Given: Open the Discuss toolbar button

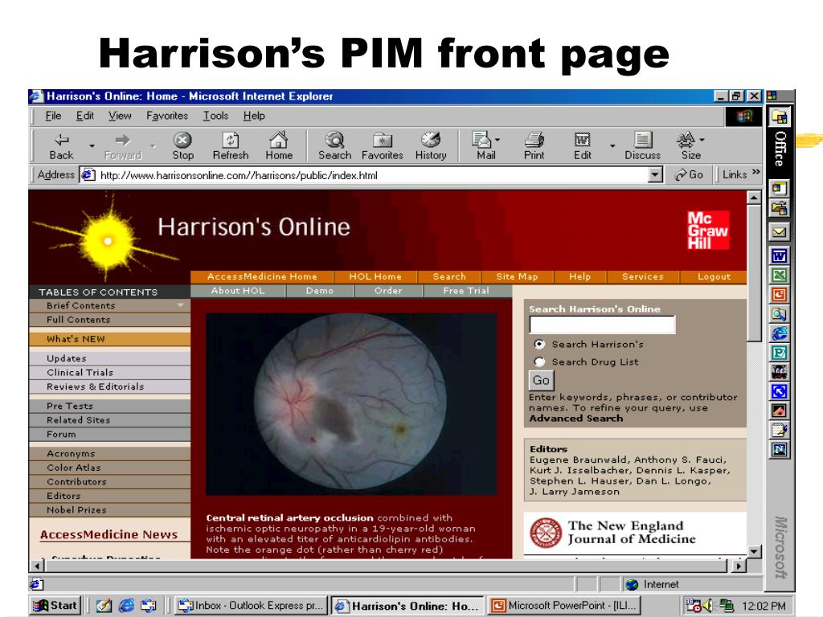Looking at the screenshot, I should click(x=642, y=146).
